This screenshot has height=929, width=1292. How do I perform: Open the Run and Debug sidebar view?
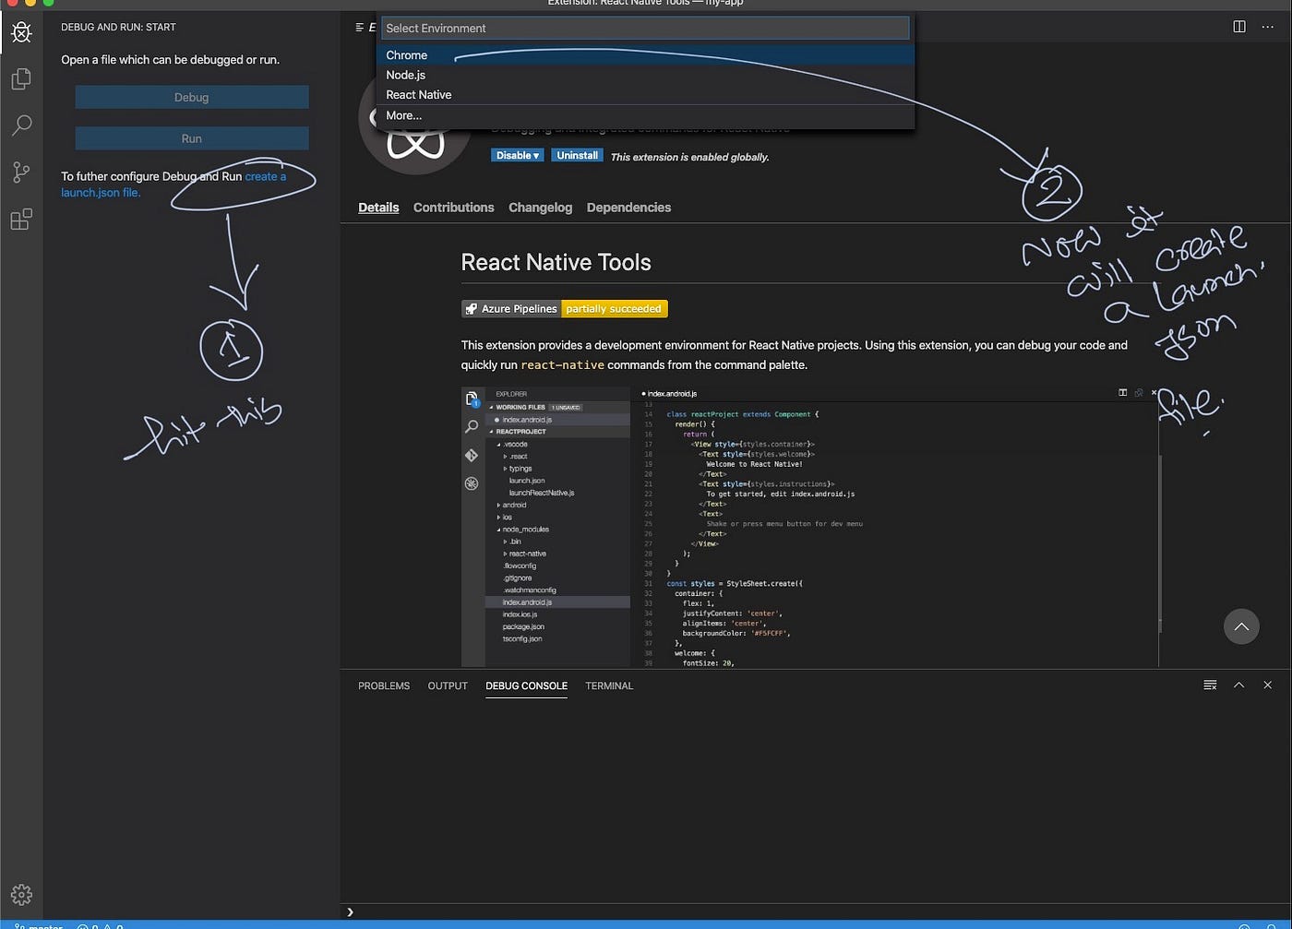(x=20, y=32)
